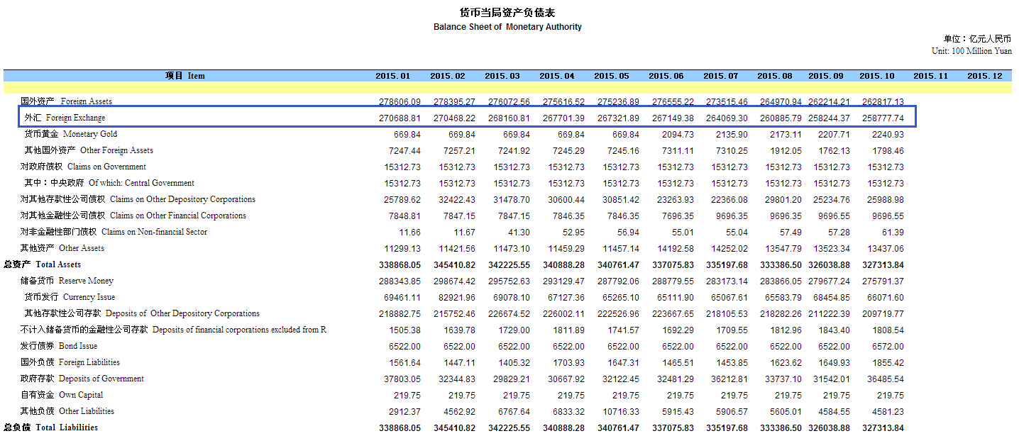Select Other Financial Corporations value 7848.81
This screenshot has height=436, width=1019.
point(404,216)
